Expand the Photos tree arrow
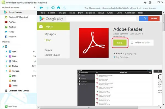This screenshot has width=165, height=109. (x=6, y=66)
